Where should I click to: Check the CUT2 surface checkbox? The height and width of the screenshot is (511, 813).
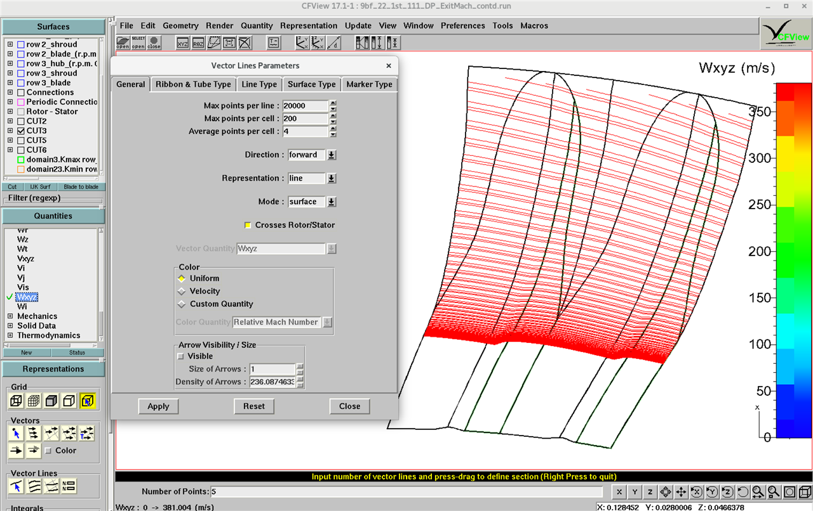click(x=21, y=121)
